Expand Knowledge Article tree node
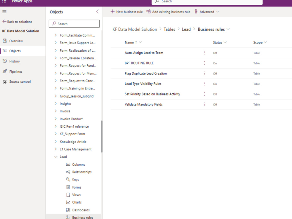This screenshot has height=219, width=292. pyautogui.click(x=55, y=142)
